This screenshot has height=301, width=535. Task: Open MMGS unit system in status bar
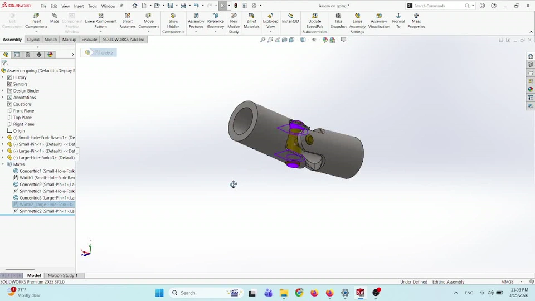(507, 282)
